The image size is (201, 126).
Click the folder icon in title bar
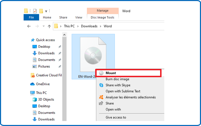tap(26, 11)
